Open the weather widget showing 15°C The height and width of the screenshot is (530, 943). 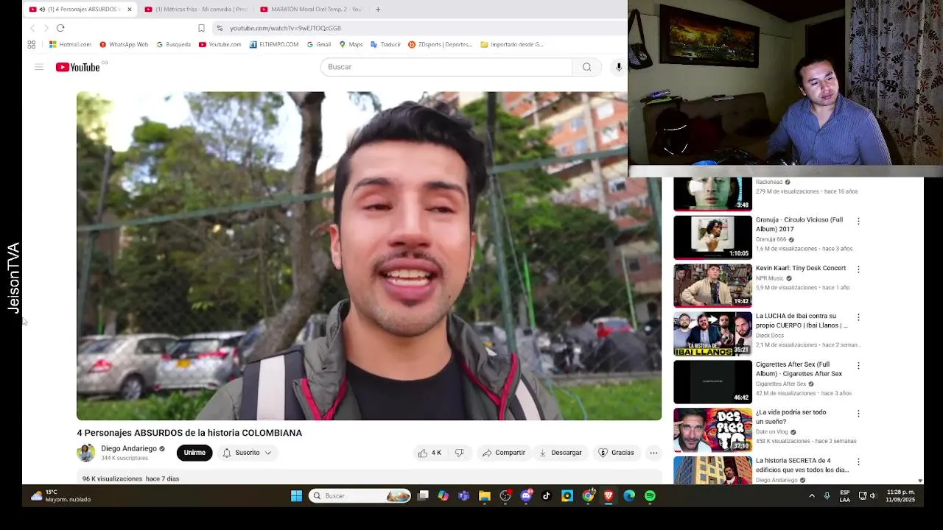click(60, 495)
